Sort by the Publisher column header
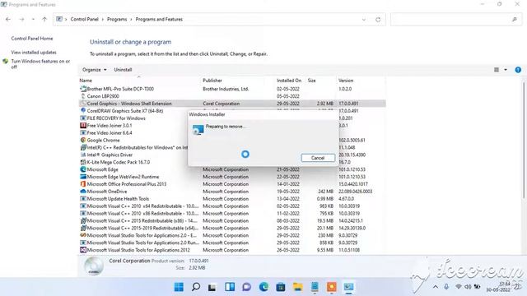Viewport: 527px width, 296px height. [x=212, y=81]
